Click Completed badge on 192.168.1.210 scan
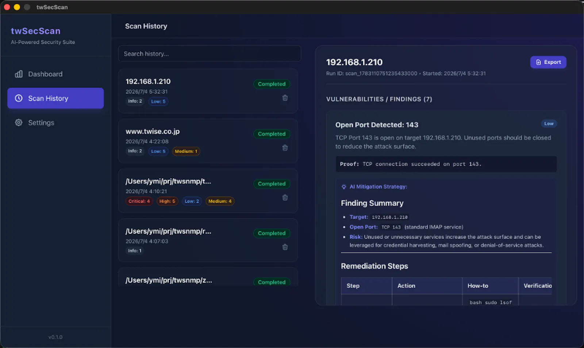 pyautogui.click(x=272, y=84)
